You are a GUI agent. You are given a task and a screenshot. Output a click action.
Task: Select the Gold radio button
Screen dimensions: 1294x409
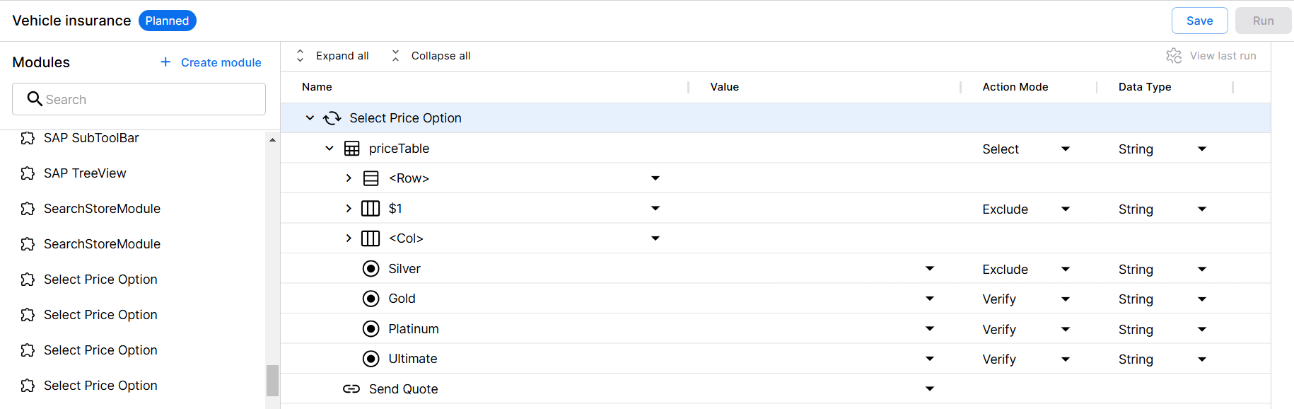pos(371,299)
